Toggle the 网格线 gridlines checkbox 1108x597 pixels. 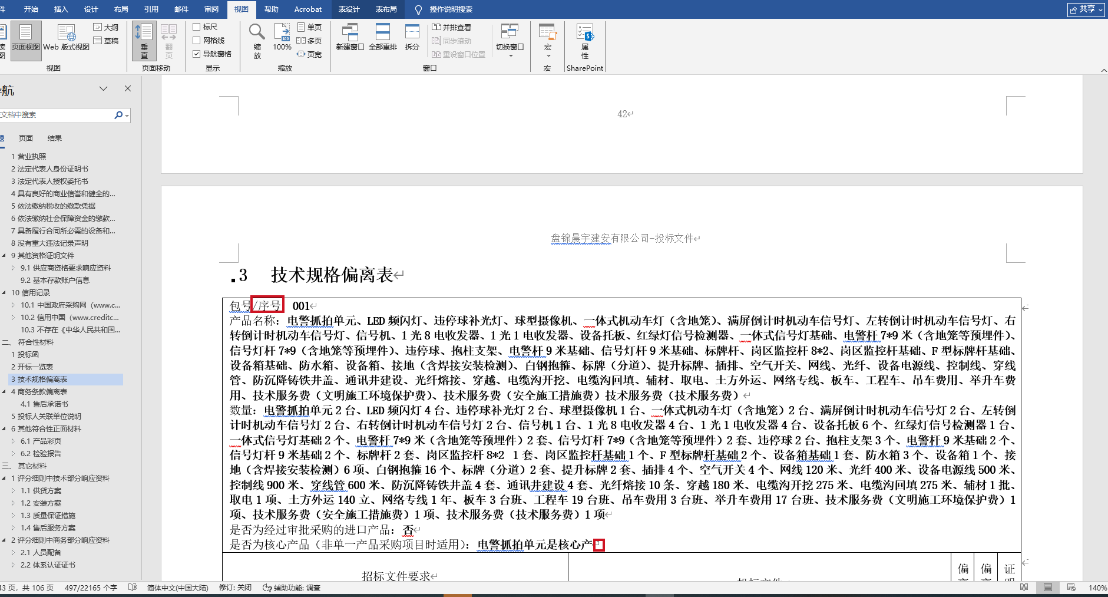coord(197,40)
